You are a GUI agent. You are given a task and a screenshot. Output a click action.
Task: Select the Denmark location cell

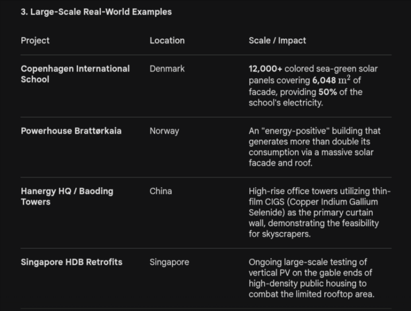(x=167, y=69)
